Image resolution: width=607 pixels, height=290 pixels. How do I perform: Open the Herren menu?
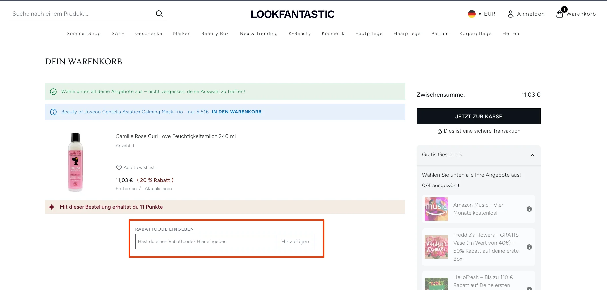(511, 33)
